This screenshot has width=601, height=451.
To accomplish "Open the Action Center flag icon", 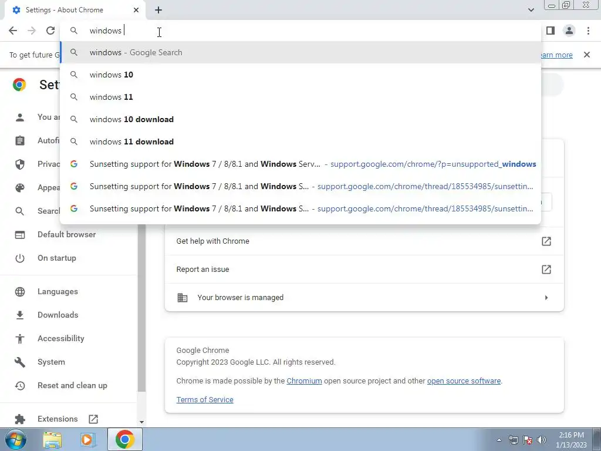I will [x=528, y=440].
